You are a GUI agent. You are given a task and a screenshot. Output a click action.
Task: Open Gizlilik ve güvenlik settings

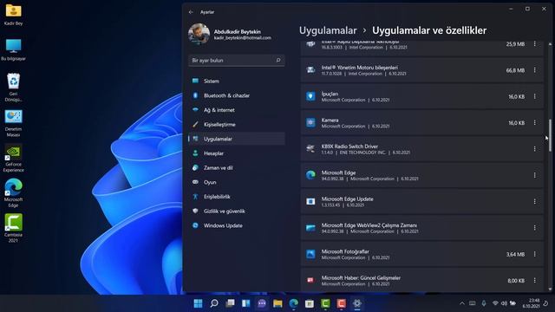pos(237,211)
